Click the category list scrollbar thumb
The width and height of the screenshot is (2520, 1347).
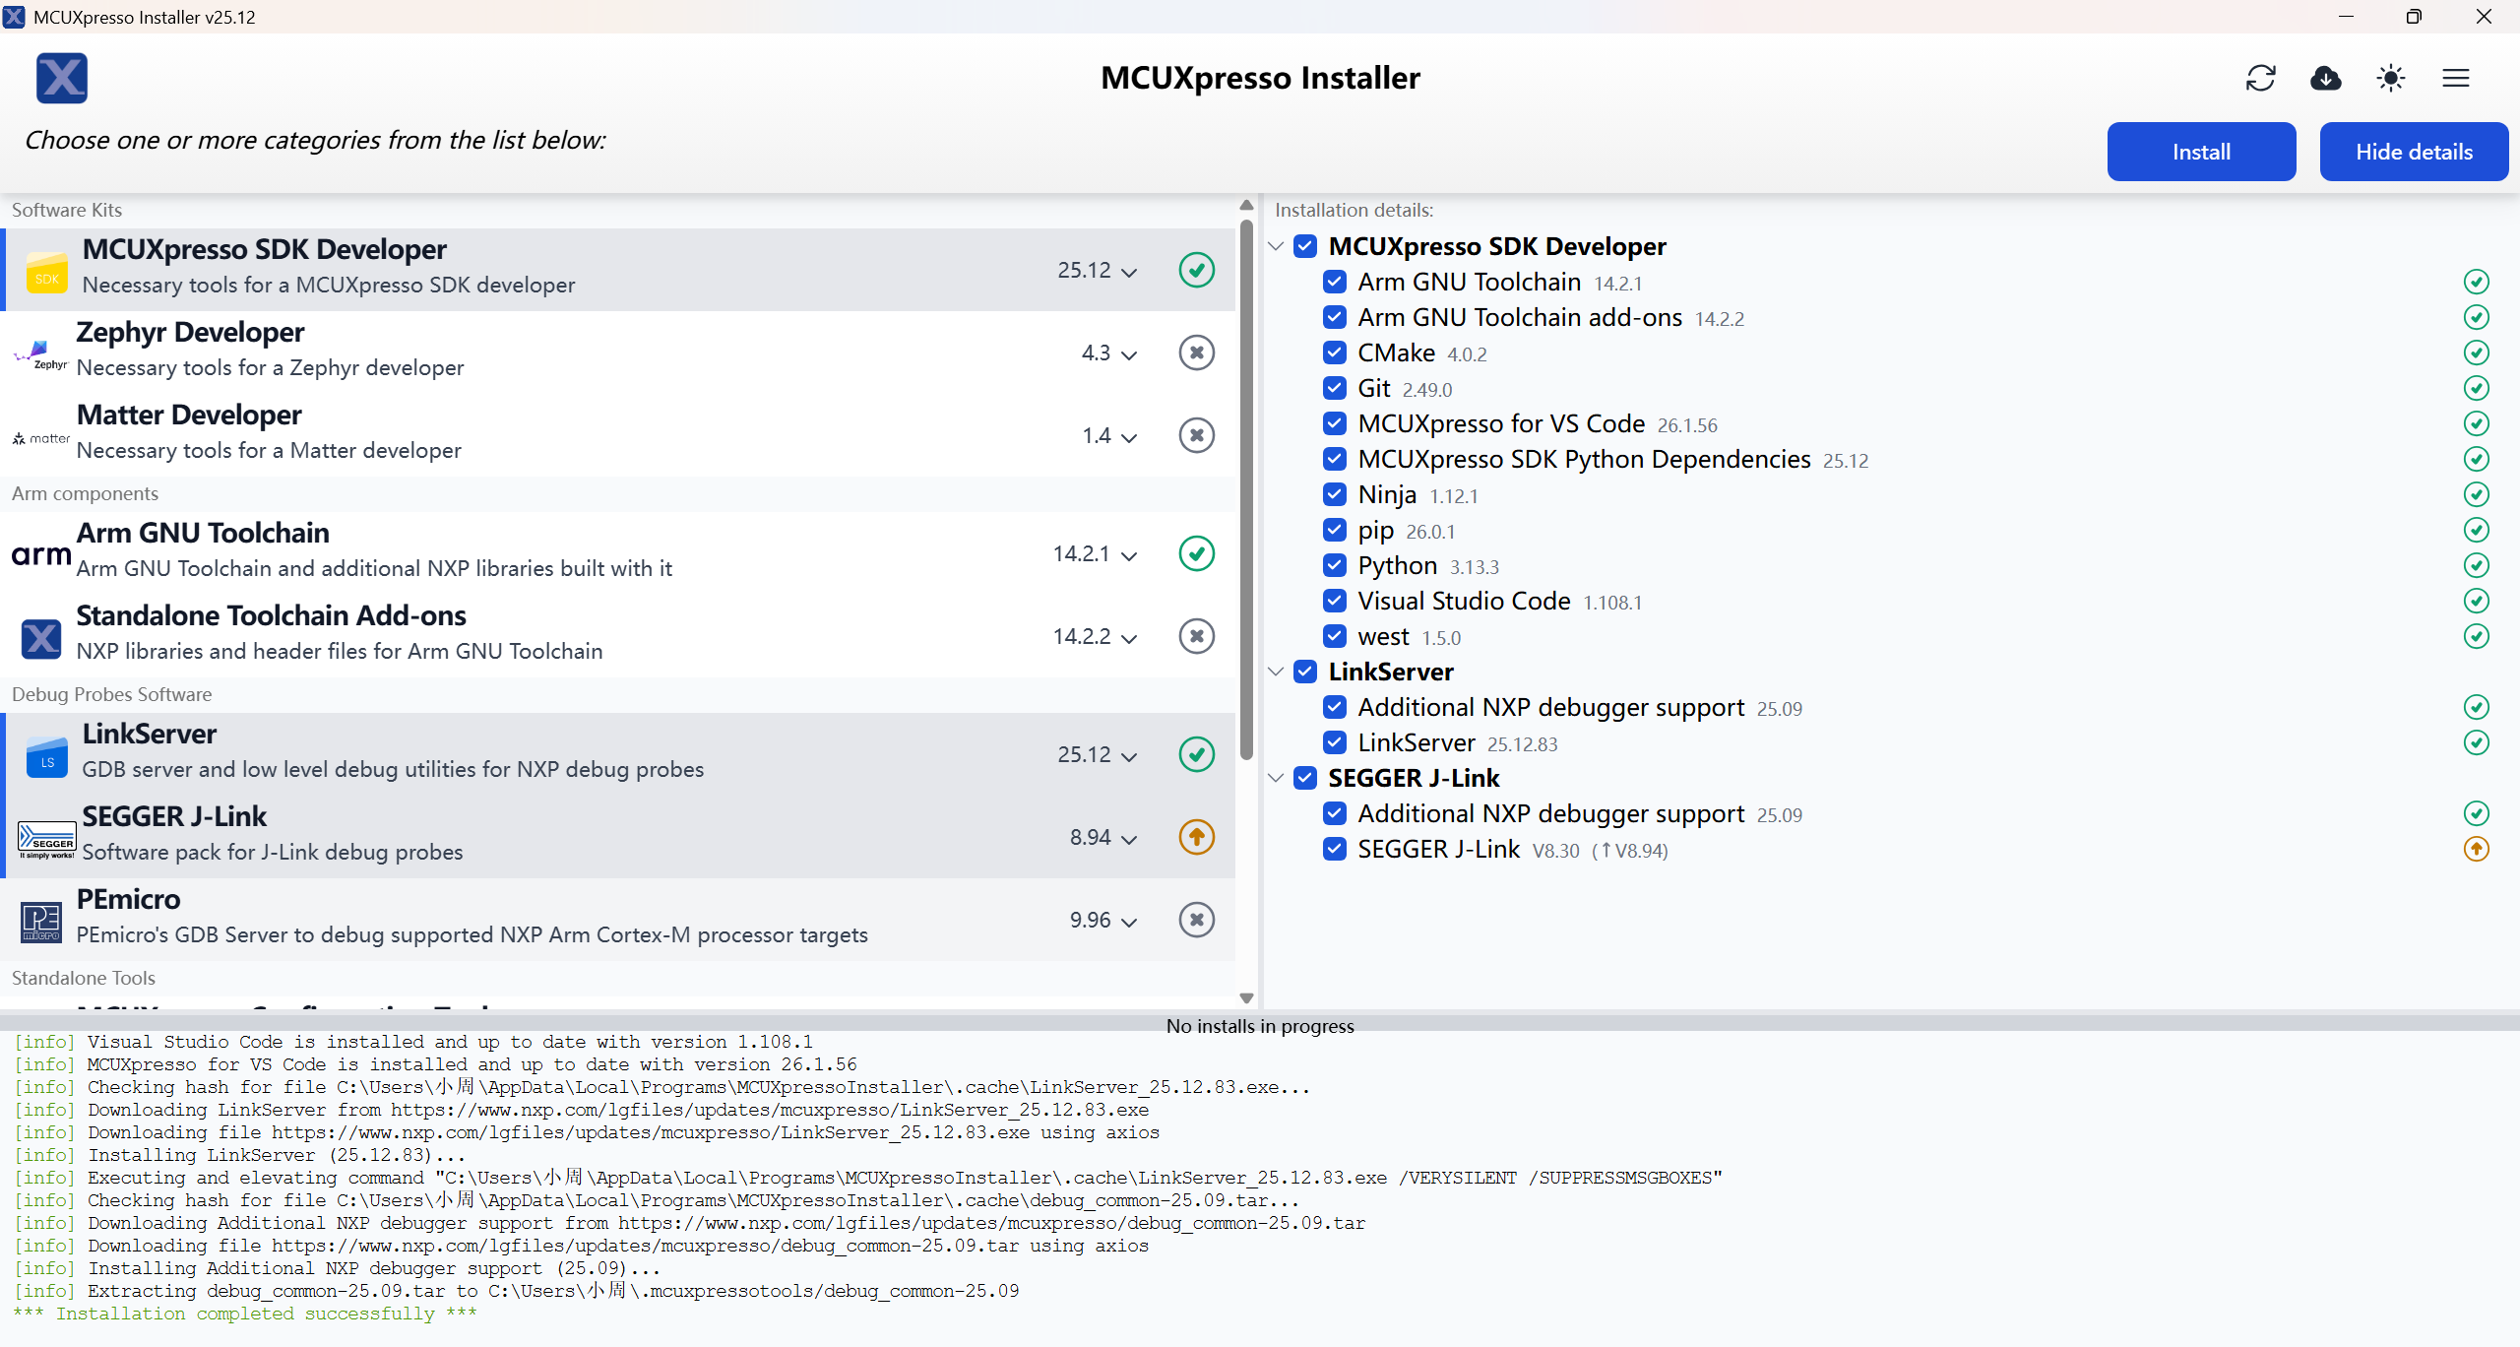(x=1246, y=489)
